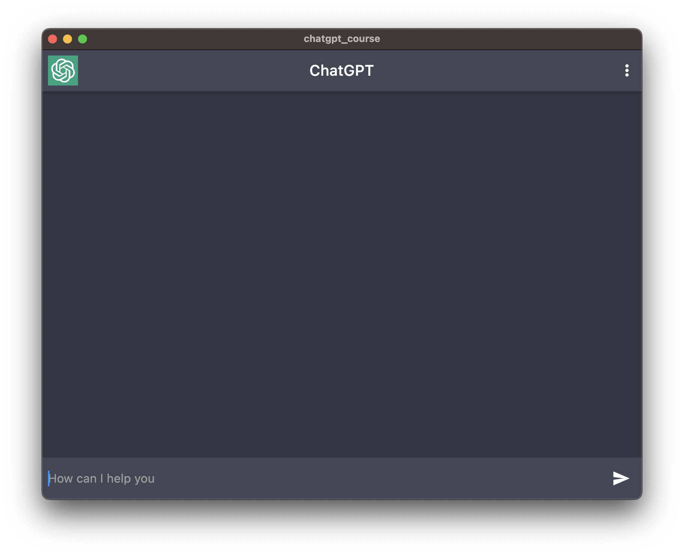Screen dimensions: 684x555
Task: Click the ChatGPT logo in the app bar
Action: (63, 70)
